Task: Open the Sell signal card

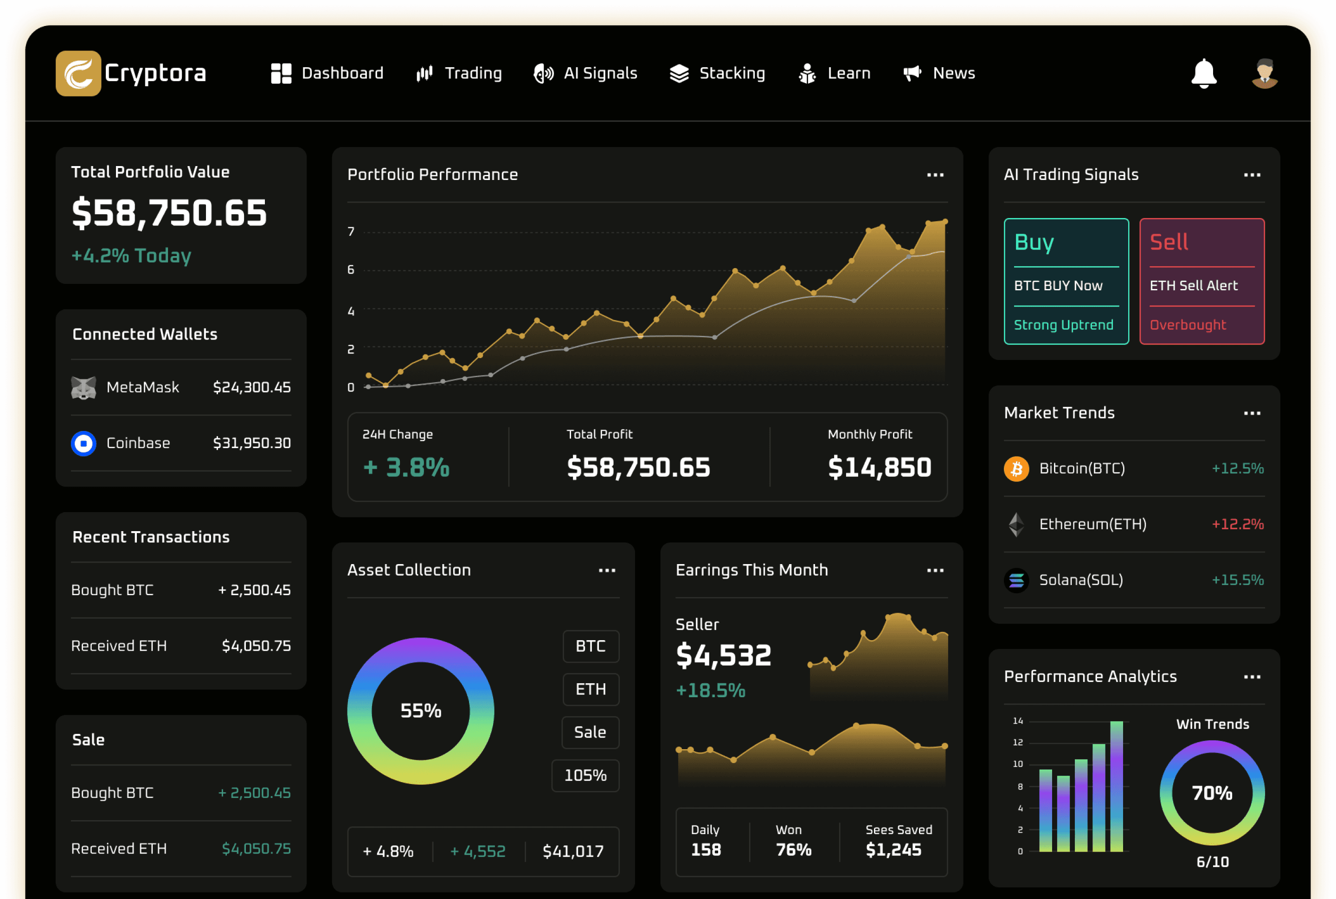Action: 1202,281
